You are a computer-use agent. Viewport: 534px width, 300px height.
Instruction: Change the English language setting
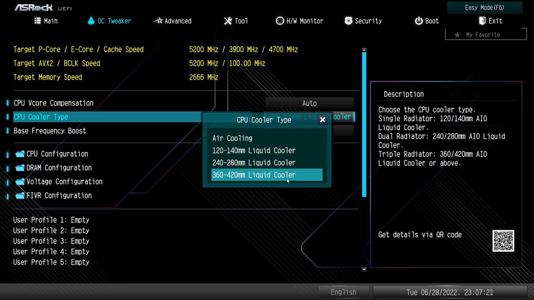tap(343, 292)
